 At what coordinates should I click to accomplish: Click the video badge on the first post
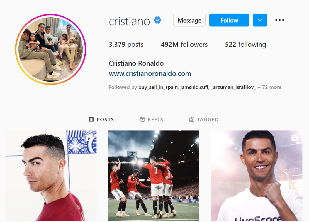tap(89, 138)
